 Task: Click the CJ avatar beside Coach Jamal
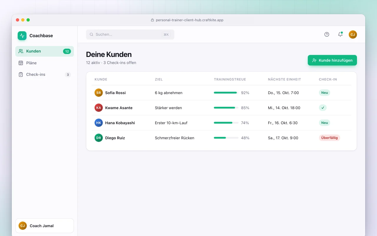23,226
